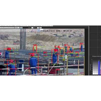Image resolution: width=101 pixels, height=101 pixels.
Task: Click the second small white threshold box
Action: (38, 28)
